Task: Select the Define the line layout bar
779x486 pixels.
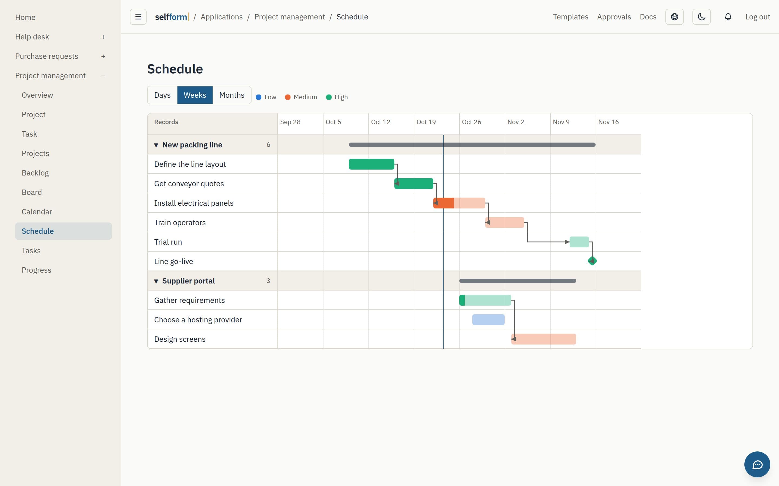Action: 371,164
